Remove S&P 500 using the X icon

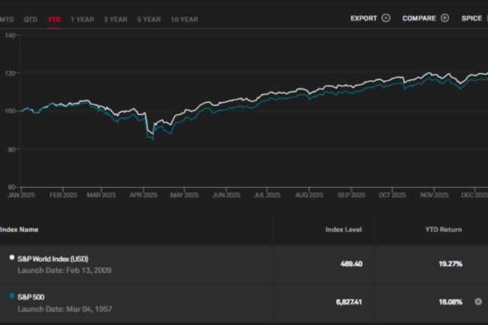[x=478, y=301]
